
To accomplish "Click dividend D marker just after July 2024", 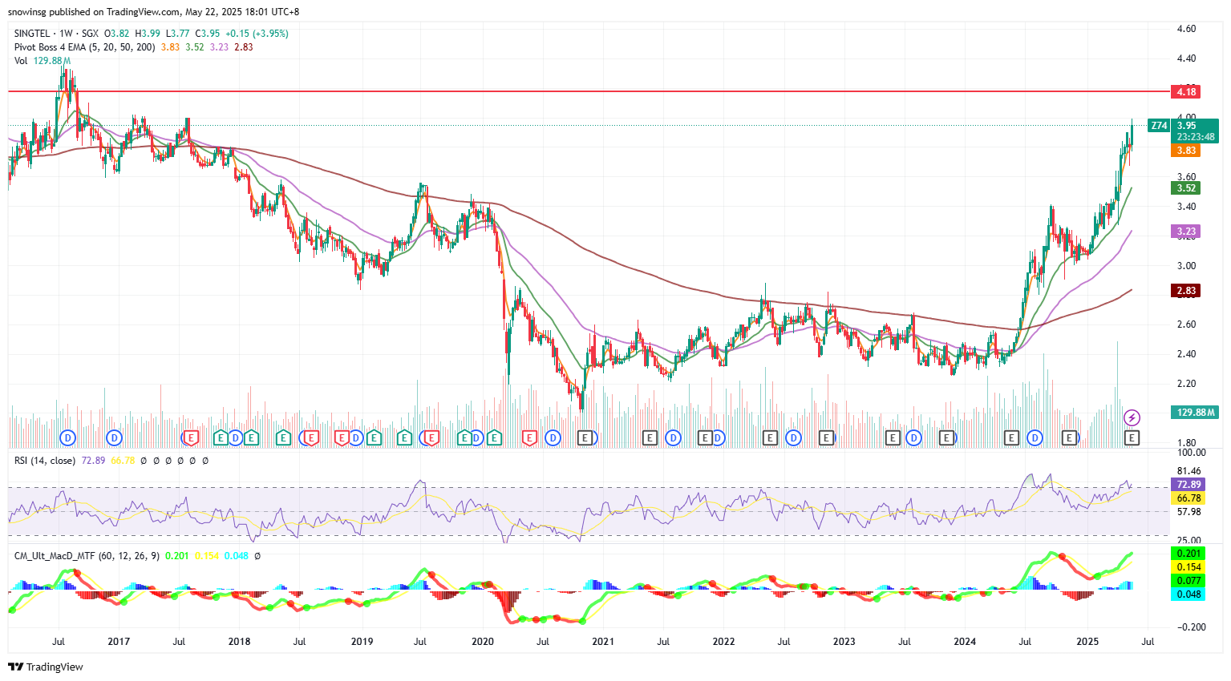I will click(1035, 437).
